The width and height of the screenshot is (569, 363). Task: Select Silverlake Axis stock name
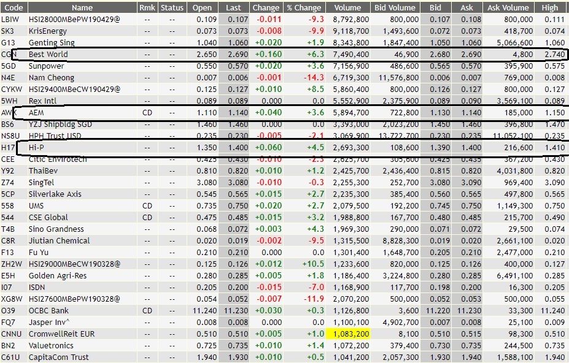[55, 194]
